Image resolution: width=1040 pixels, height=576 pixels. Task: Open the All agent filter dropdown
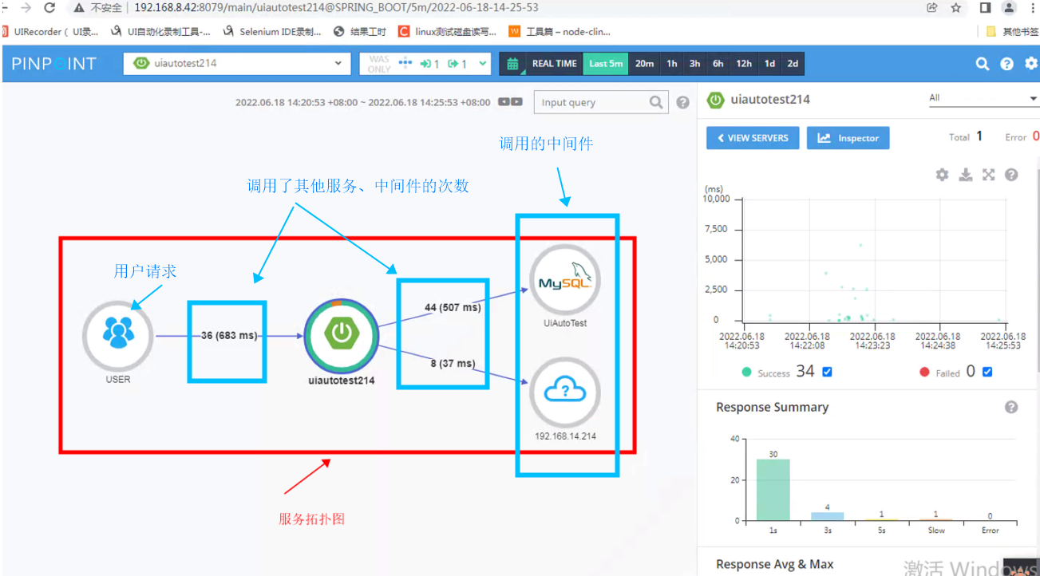coord(983,98)
